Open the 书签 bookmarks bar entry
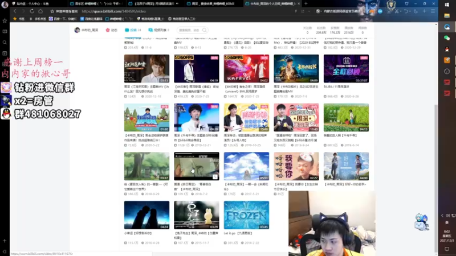 (19, 19)
